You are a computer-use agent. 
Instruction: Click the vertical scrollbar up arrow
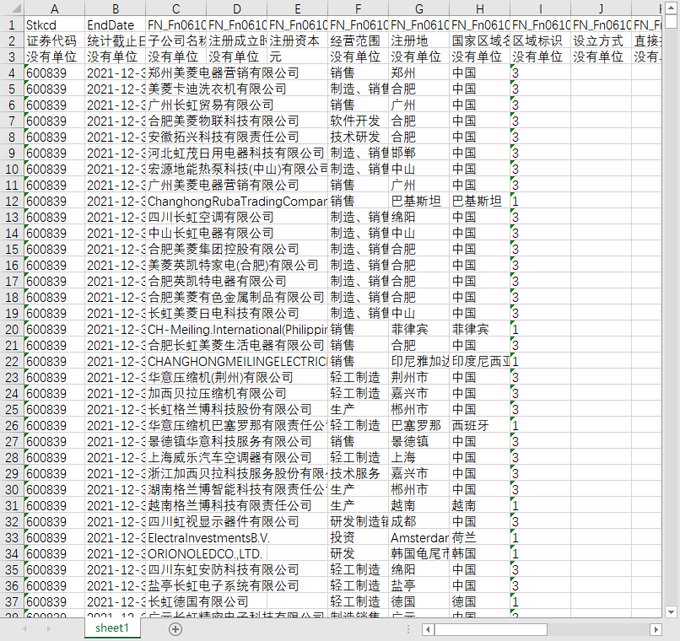[671, 8]
